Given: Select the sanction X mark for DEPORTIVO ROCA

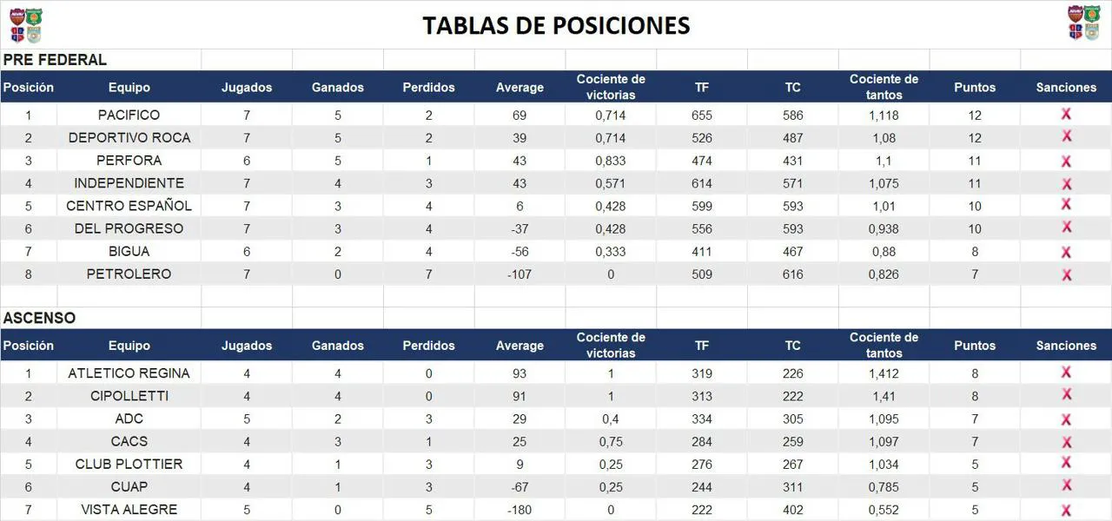Looking at the screenshot, I should [x=1066, y=136].
